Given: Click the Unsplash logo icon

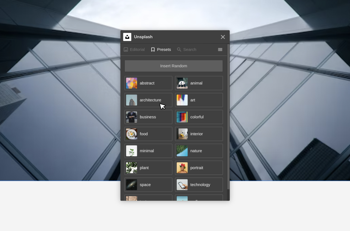Looking at the screenshot, I should pyautogui.click(x=127, y=37).
